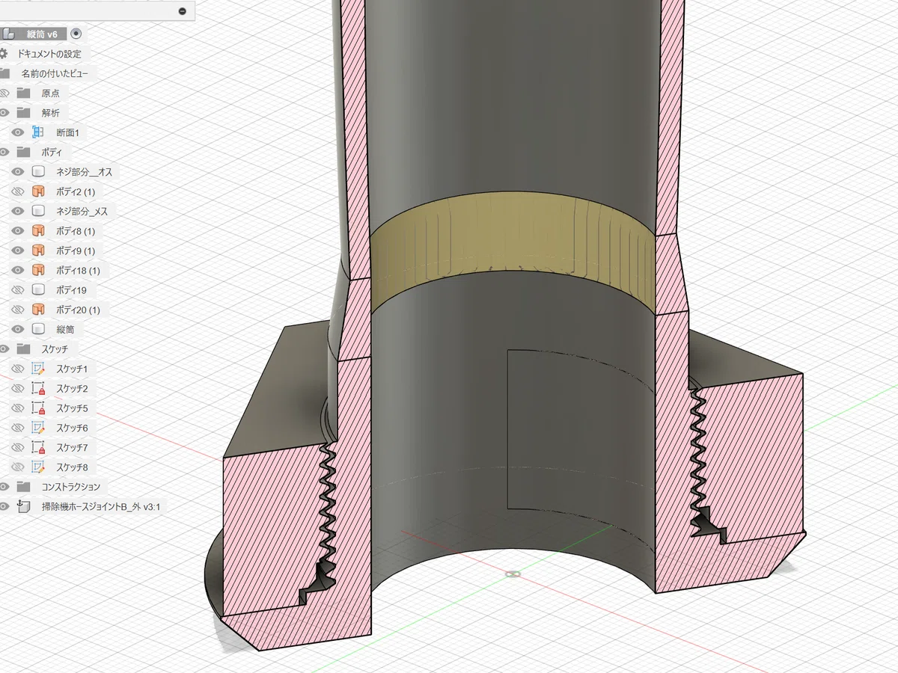This screenshot has height=673, width=898.
Task: Click the 掃除機ホースジョイントB_外 component icon
Action: [23, 506]
